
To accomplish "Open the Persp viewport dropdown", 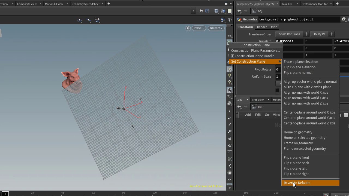I will 198,28.
